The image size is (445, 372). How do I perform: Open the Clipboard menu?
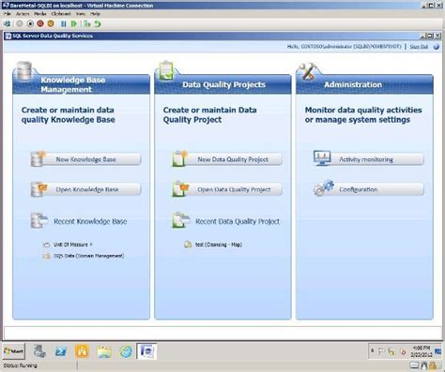[x=61, y=14]
